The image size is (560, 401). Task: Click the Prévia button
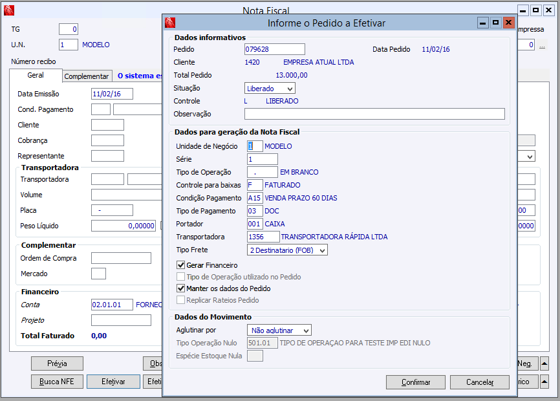pos(57,363)
